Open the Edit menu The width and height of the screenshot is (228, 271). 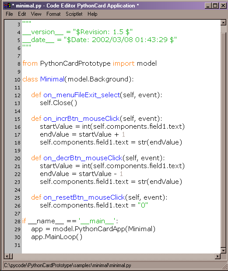click(x=22, y=14)
